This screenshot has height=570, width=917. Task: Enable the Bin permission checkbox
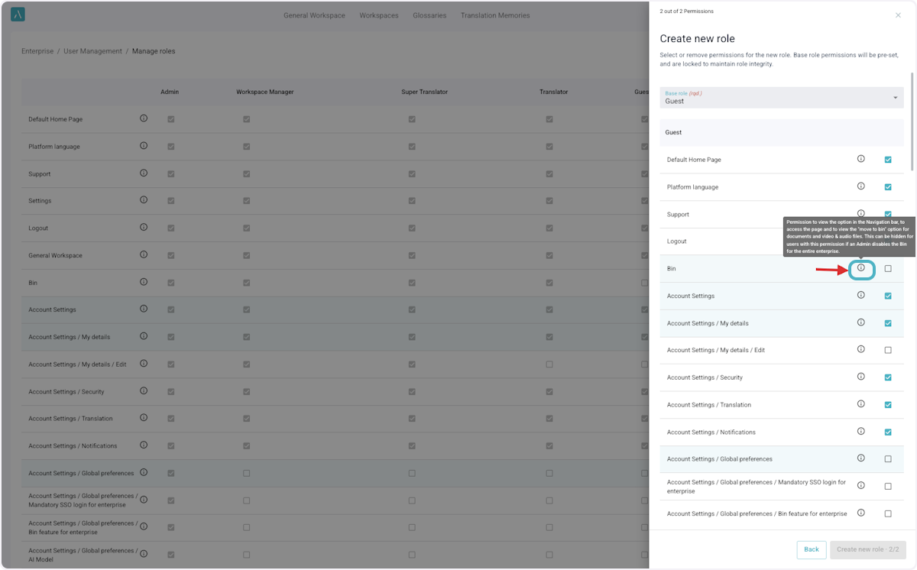[x=888, y=269]
